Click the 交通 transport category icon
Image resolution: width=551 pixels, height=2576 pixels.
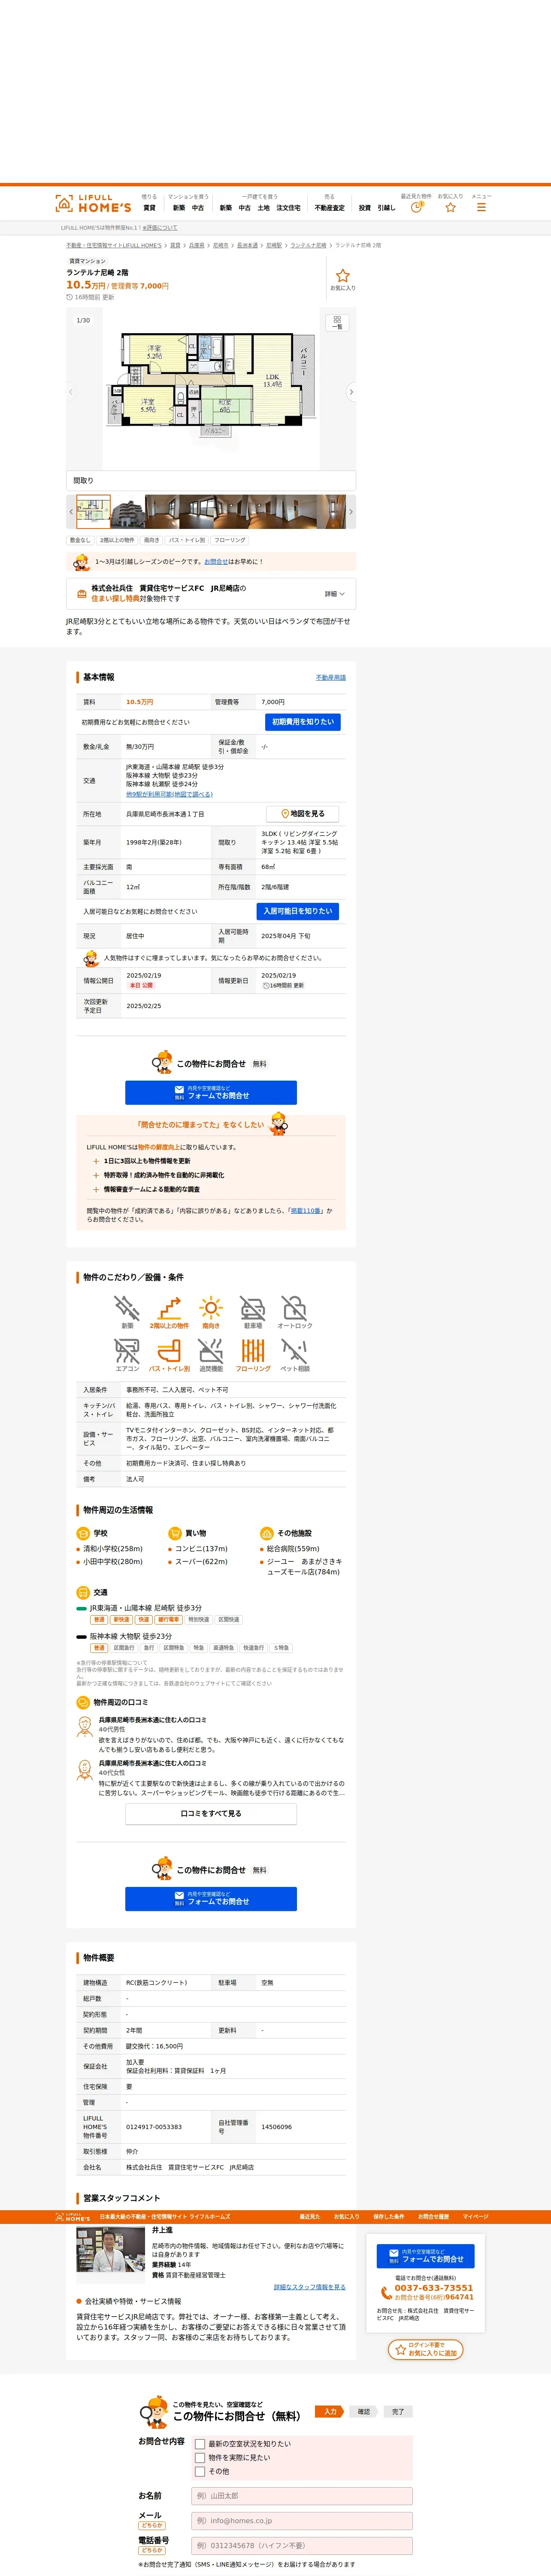(83, 1592)
